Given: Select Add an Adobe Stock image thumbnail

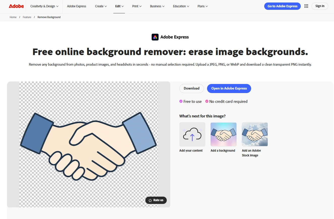Looking at the screenshot, I should tap(255, 134).
